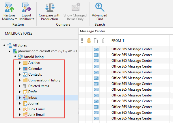Screen dimensions: 173x123
Task: Click the Compare with Production scales icon
Action: pyautogui.click(x=50, y=8)
